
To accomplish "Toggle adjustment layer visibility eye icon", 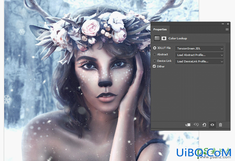I will point(212,125).
